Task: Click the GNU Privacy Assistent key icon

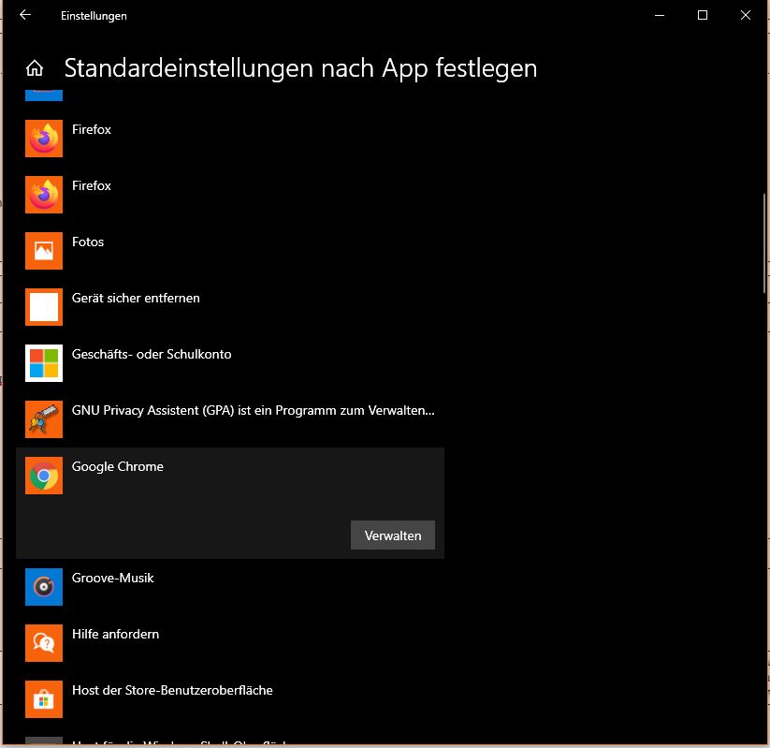Action: click(x=44, y=419)
